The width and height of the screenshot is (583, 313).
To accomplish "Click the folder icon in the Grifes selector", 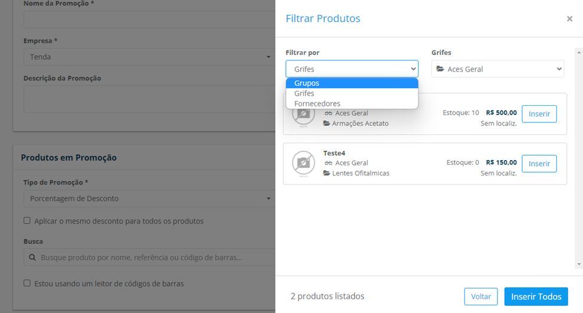I will 440,69.
